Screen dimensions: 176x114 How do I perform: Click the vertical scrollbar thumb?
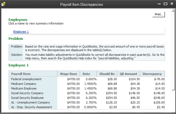(173, 51)
